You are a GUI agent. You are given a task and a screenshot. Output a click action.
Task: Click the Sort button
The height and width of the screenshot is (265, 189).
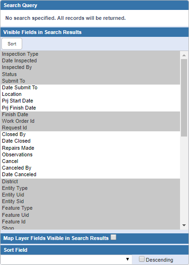click(x=12, y=44)
